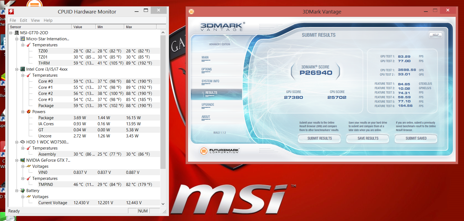Open the Edit menu in Hardware Monitor
This screenshot has height=221, width=464.
coord(24,20)
